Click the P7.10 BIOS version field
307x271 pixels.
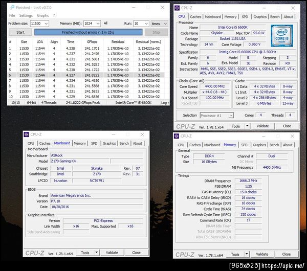point(97,201)
